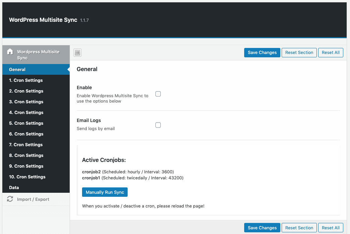The width and height of the screenshot is (350, 234).
Task: Go to 3. Cron Settings
Action: click(x=26, y=102)
